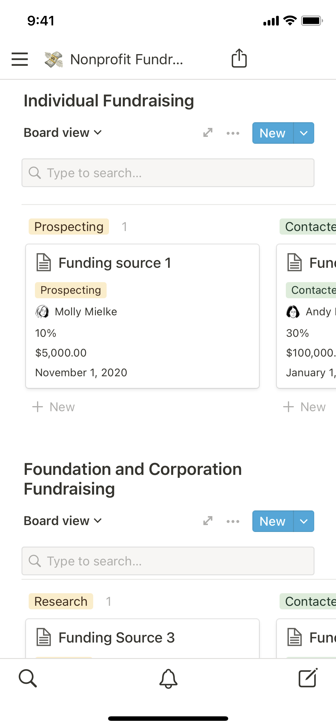Screen dimensions: 336x728
Task: Tap the Nonprofit Fundr... page title
Action: pos(126,59)
